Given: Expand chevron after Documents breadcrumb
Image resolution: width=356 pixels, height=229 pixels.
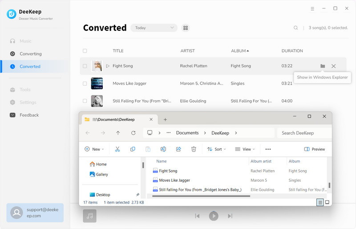Looking at the screenshot, I should (205, 133).
